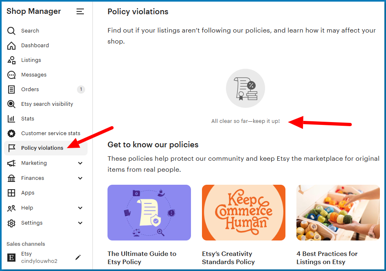Click the Apps grid icon
This screenshot has width=386, height=271.
pyautogui.click(x=11, y=193)
